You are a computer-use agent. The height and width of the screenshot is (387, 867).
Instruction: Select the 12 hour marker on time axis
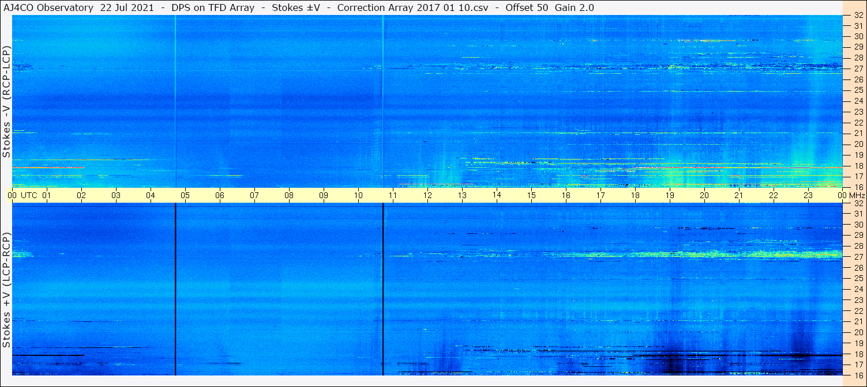427,196
